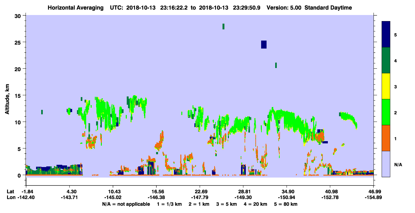The width and height of the screenshot is (415, 213).
Task: Click the dark blue block near 25 km altitude
Action: 264,44
